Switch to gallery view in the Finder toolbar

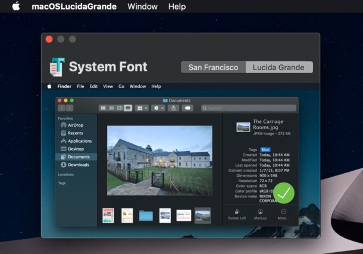point(128,108)
